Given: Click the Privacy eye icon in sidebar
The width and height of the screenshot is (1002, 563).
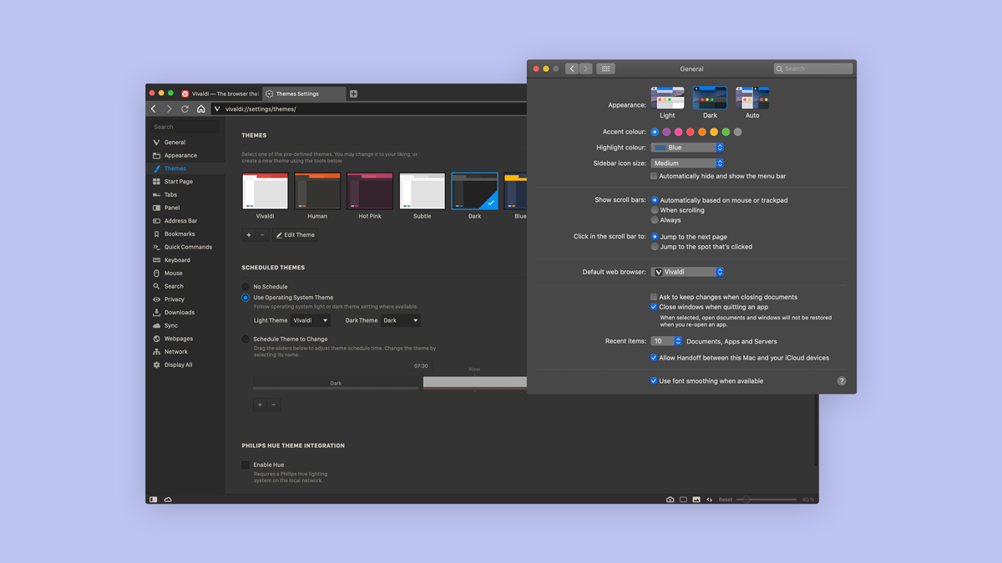Looking at the screenshot, I should (x=156, y=299).
